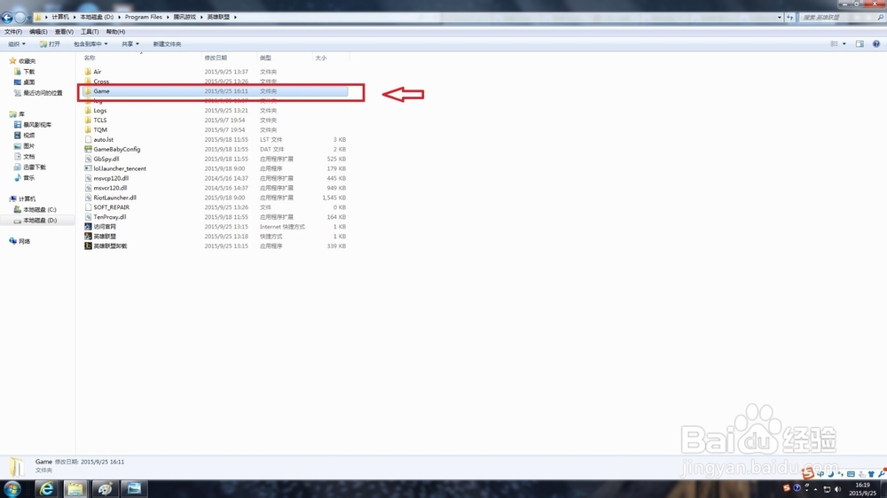887x498 pixels.
Task: Toggle the preview pane icon
Action: click(x=860, y=44)
